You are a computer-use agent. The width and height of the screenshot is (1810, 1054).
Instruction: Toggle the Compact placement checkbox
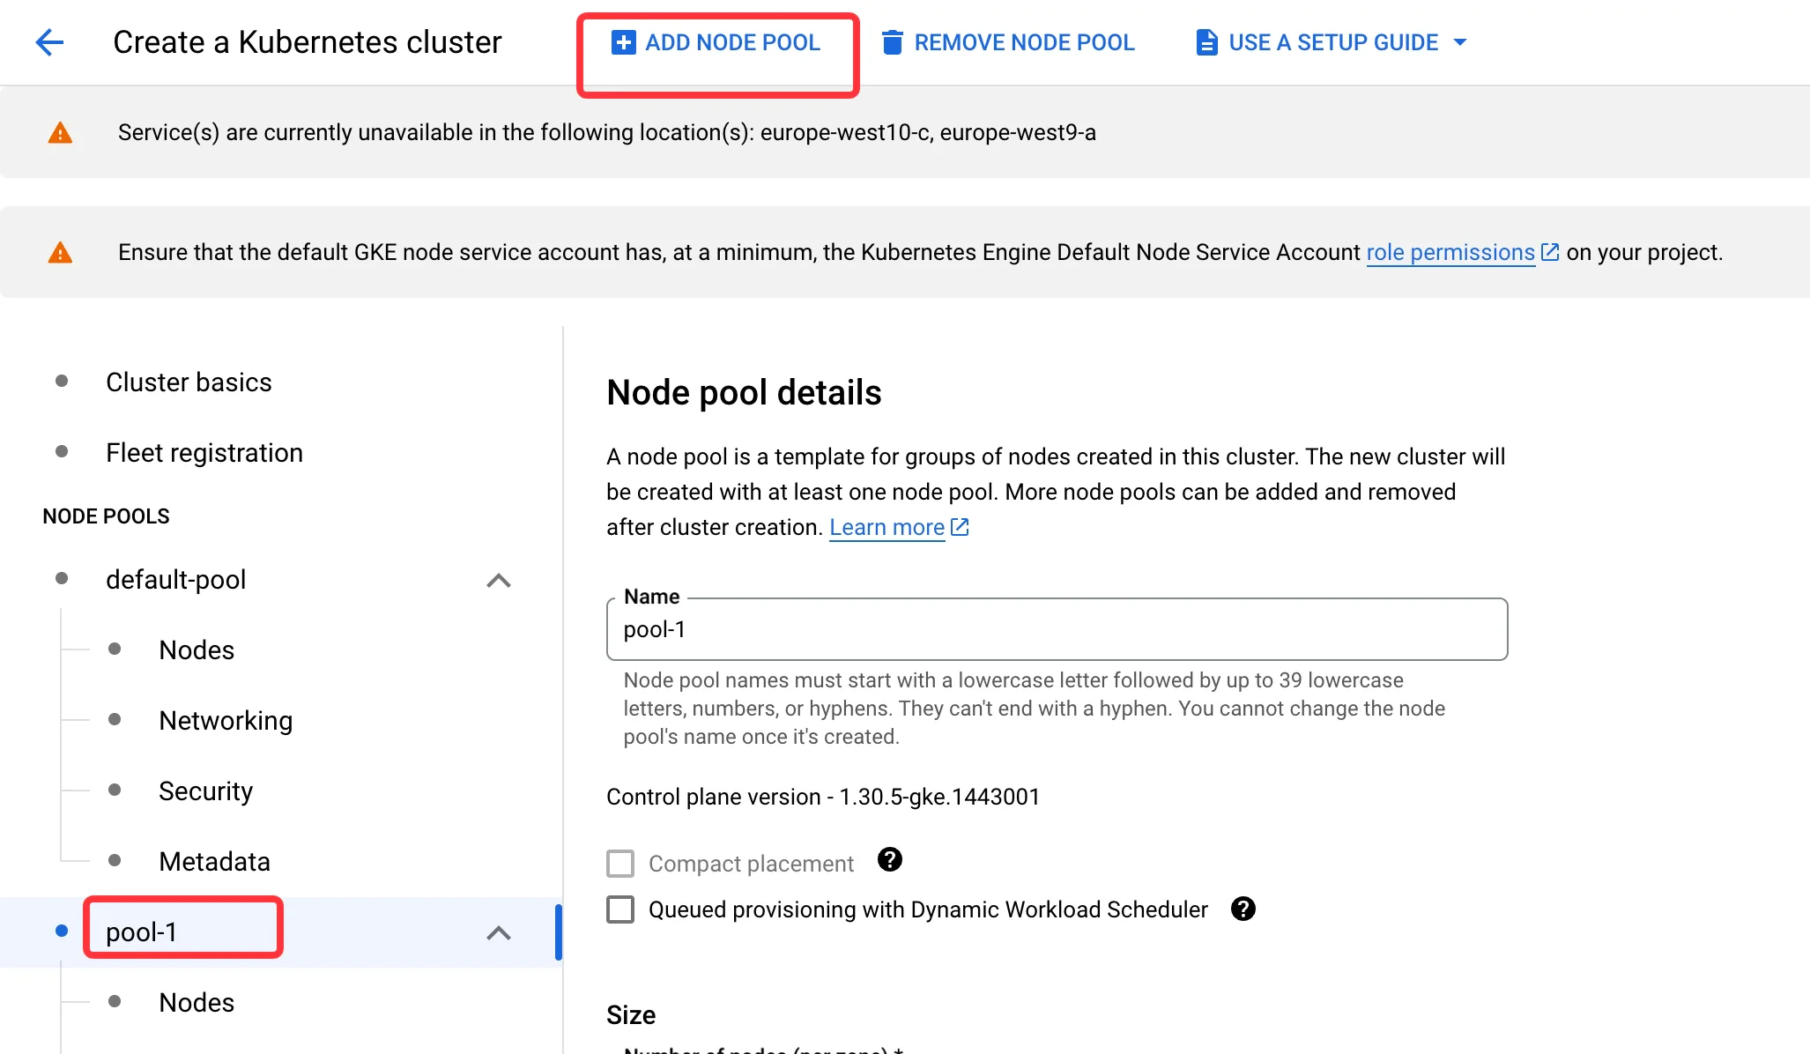620,864
